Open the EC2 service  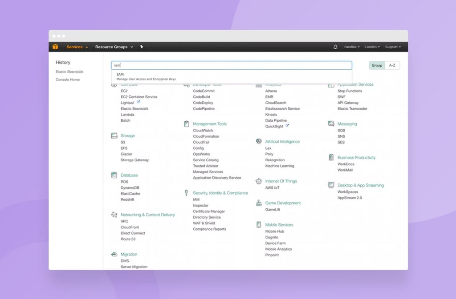pos(124,91)
